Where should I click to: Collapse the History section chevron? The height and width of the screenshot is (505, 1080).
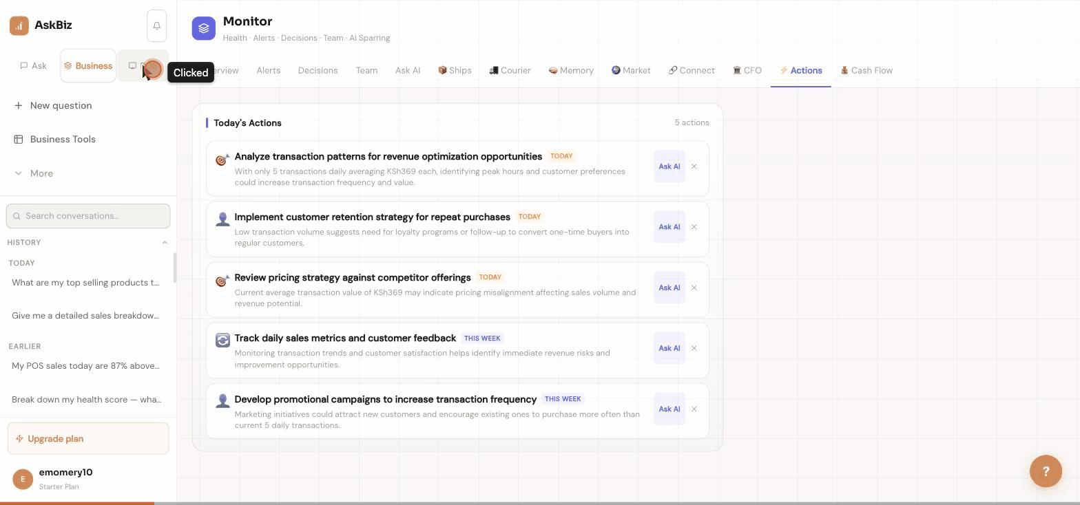coord(165,242)
